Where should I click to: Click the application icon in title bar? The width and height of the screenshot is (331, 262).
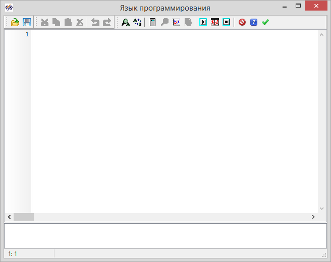[9, 8]
